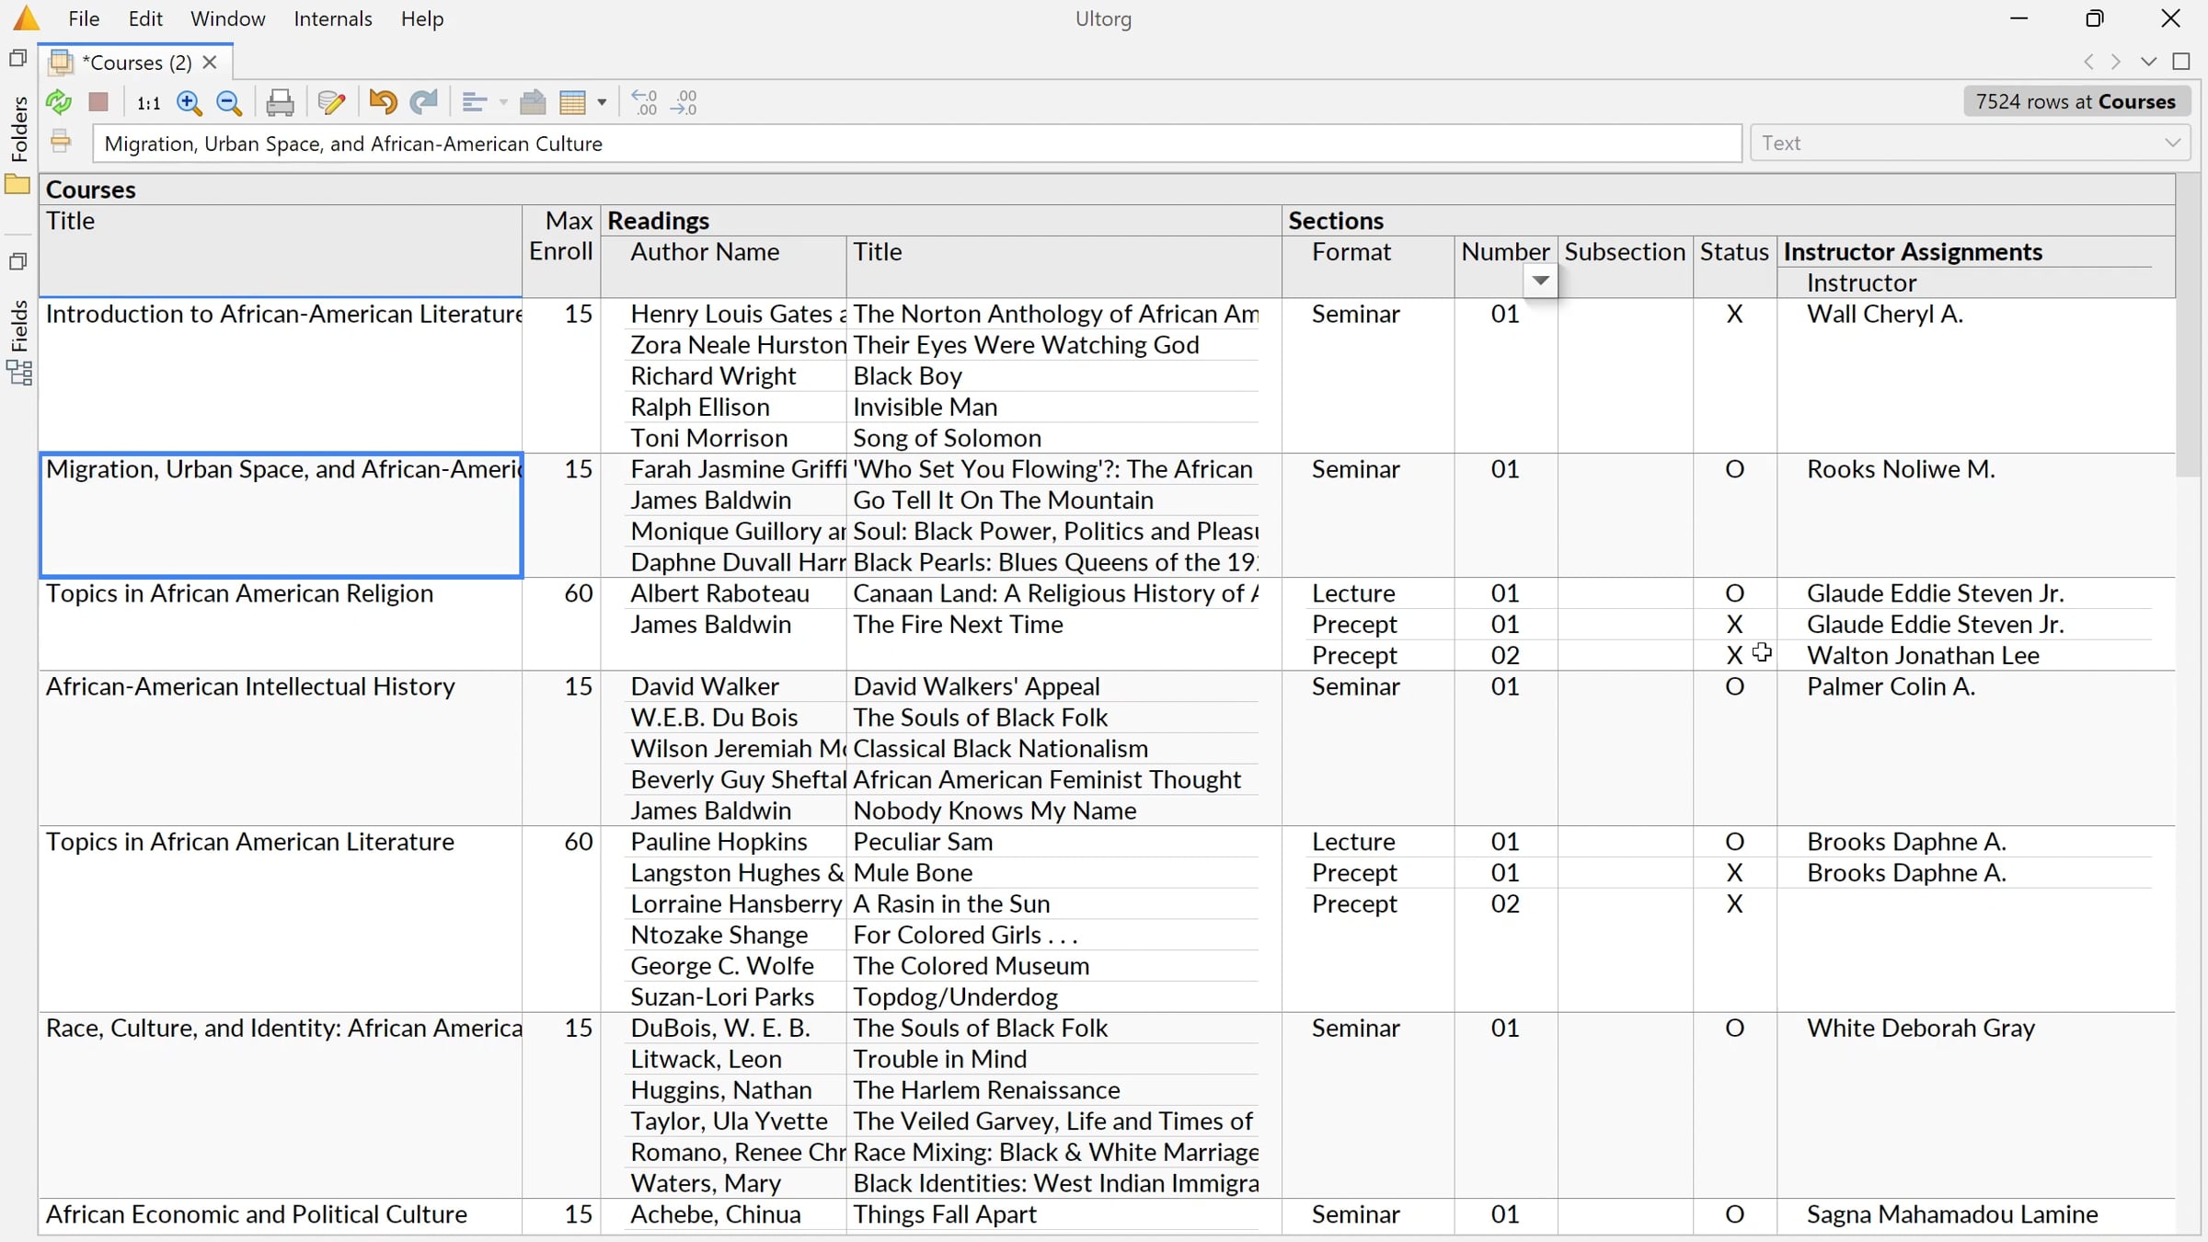This screenshot has height=1242, width=2208.
Task: Click the redo arrow icon
Action: click(423, 101)
